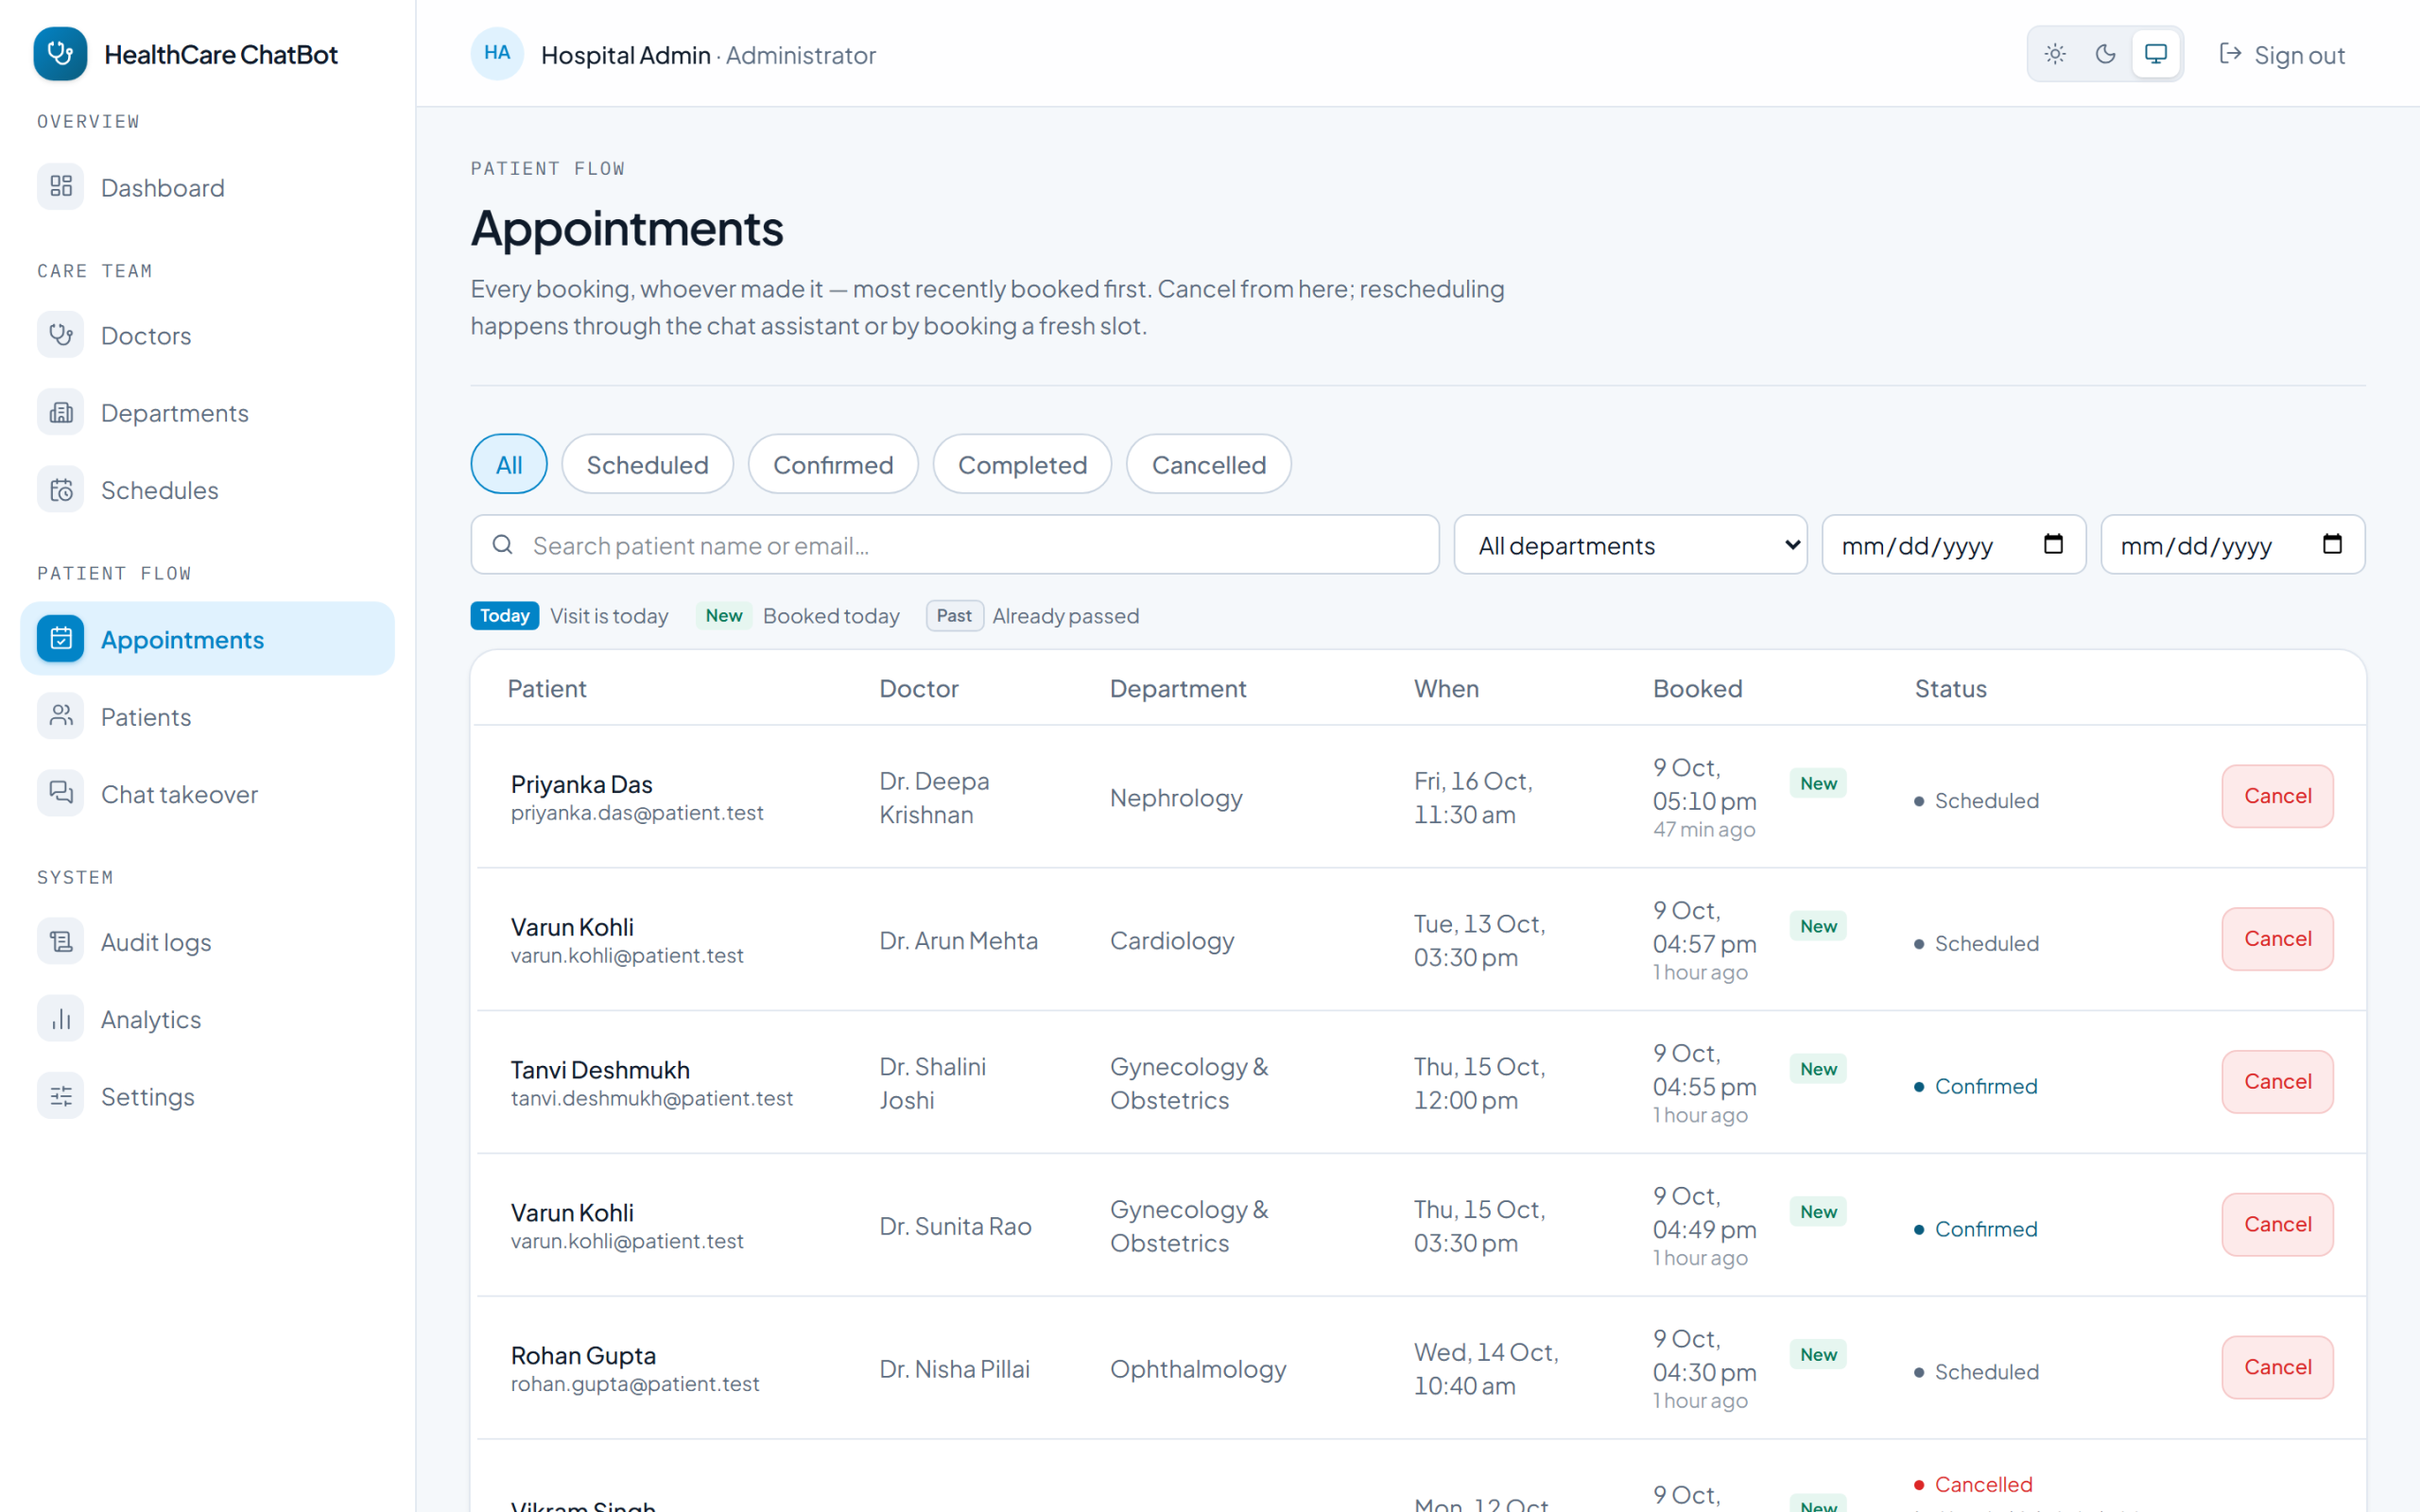
Task: Open the All departments dropdown
Action: point(1630,545)
